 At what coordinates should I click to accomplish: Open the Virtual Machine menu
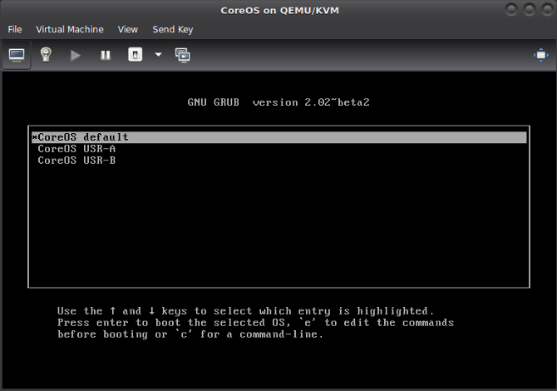click(x=70, y=29)
